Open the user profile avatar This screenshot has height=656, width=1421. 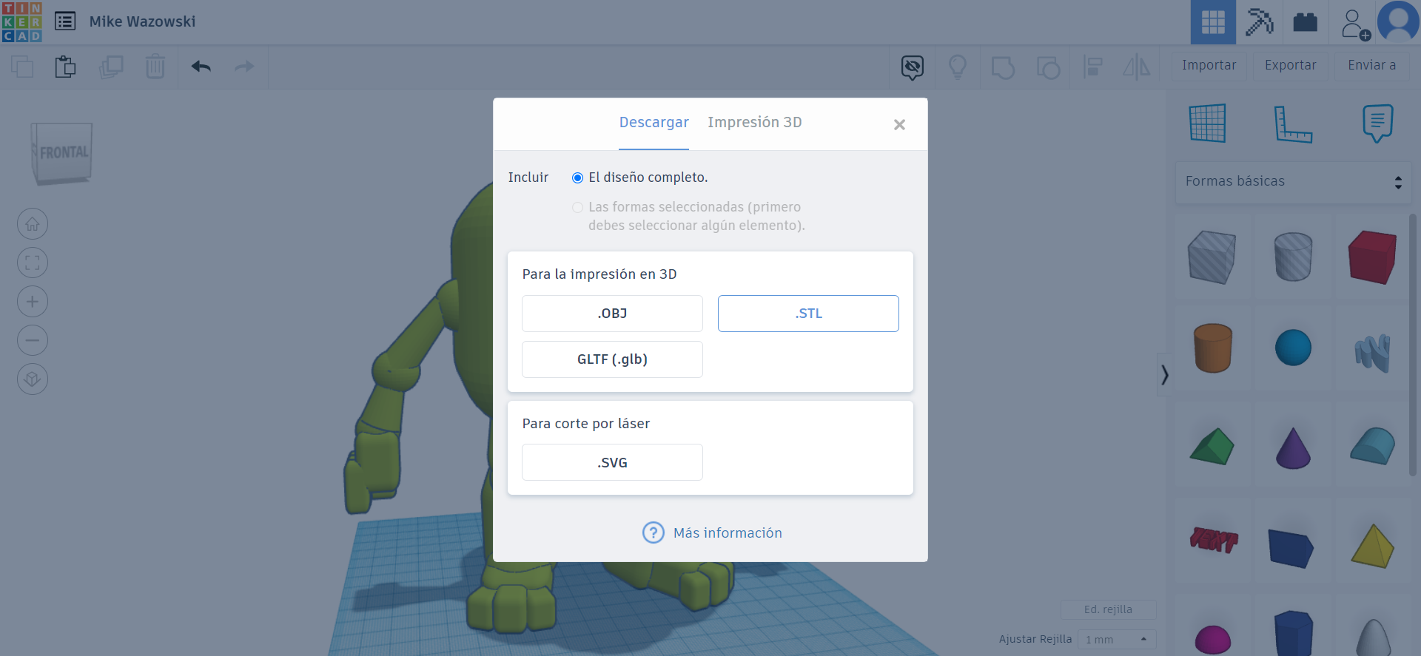pos(1398,21)
